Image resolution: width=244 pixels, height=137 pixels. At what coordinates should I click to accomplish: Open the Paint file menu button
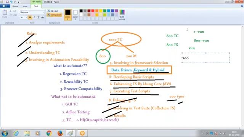click(x=5, y=6)
